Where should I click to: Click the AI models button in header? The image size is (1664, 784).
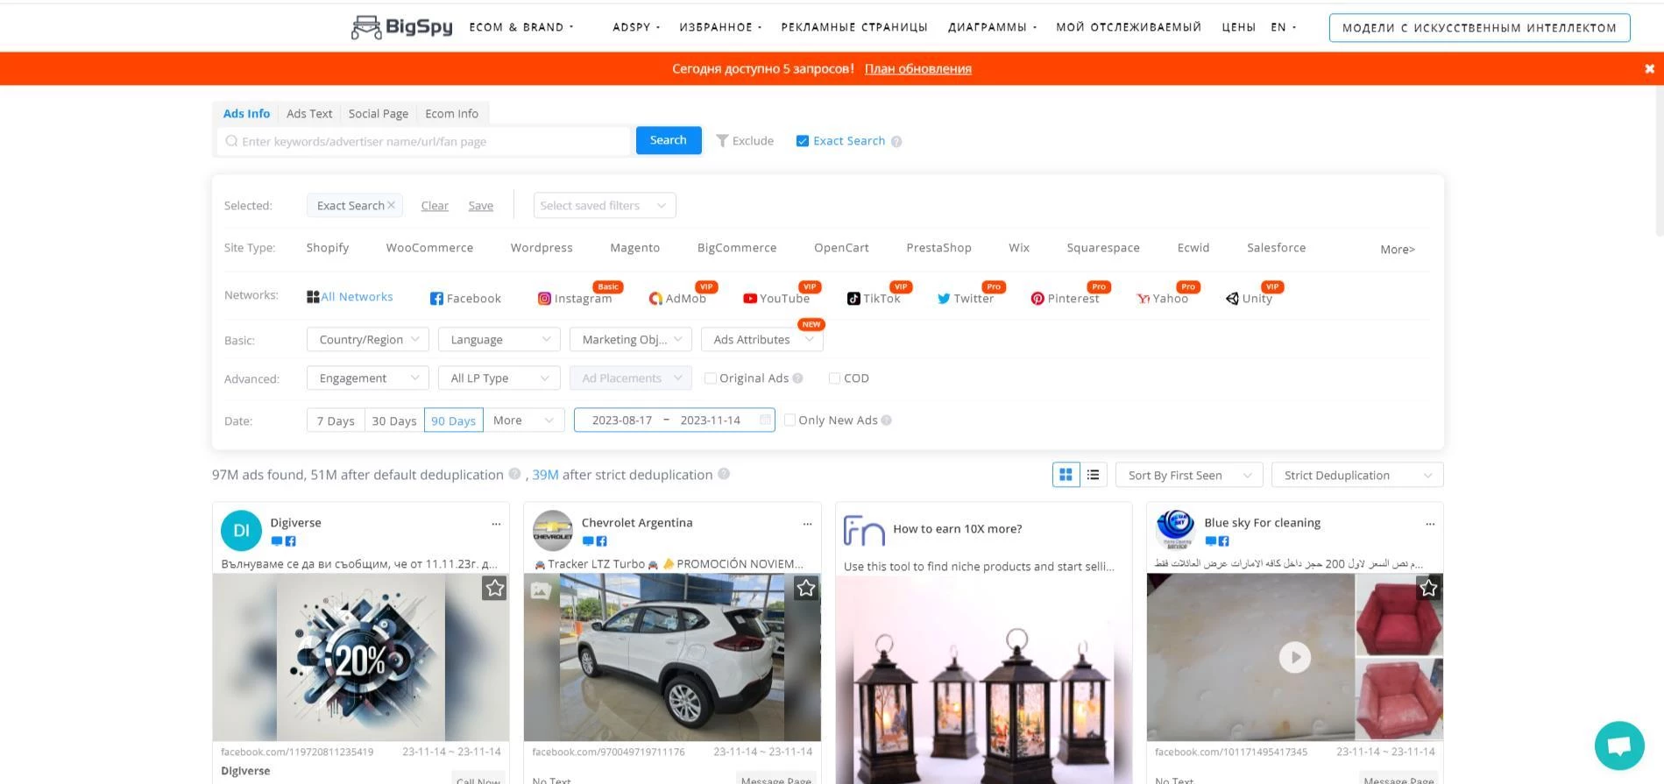(1479, 28)
